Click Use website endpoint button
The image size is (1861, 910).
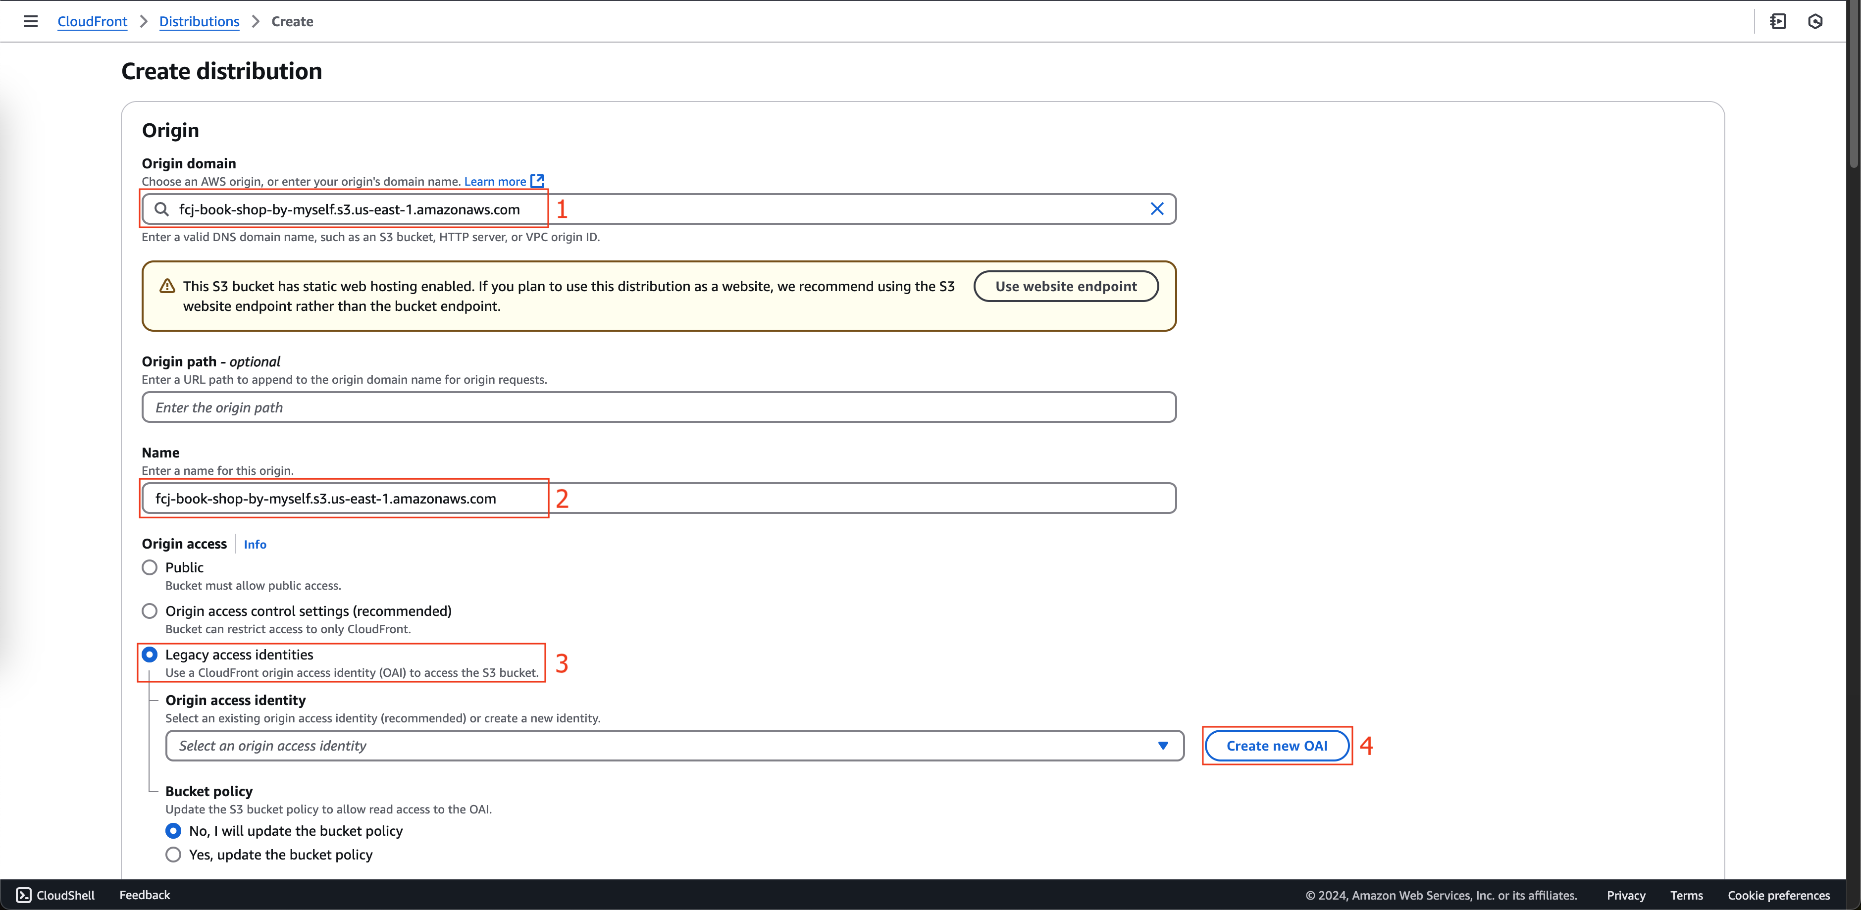pos(1066,287)
